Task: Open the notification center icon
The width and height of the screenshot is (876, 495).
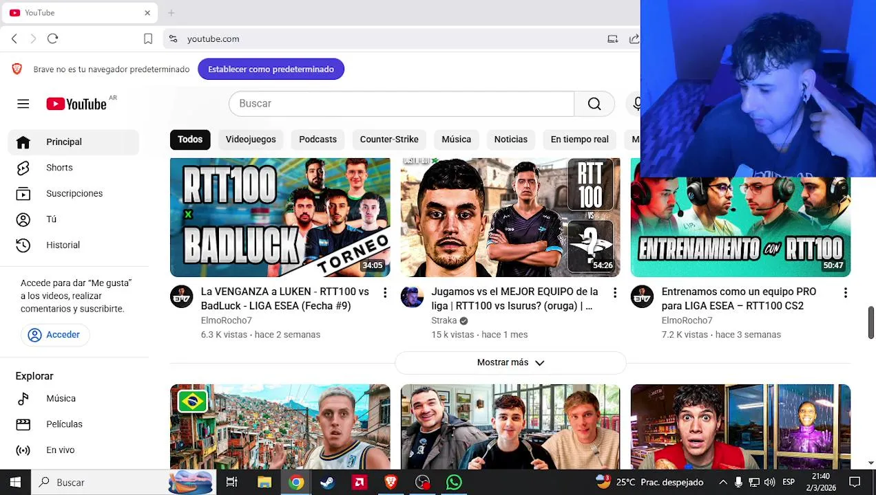Action: point(855,482)
